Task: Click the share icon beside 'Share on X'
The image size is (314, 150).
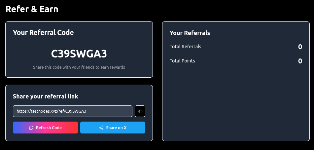Action: (101, 128)
